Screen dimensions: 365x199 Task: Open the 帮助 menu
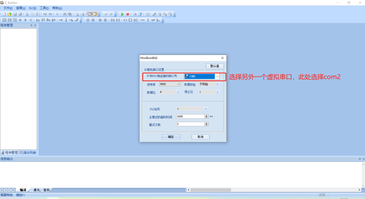pos(57,8)
